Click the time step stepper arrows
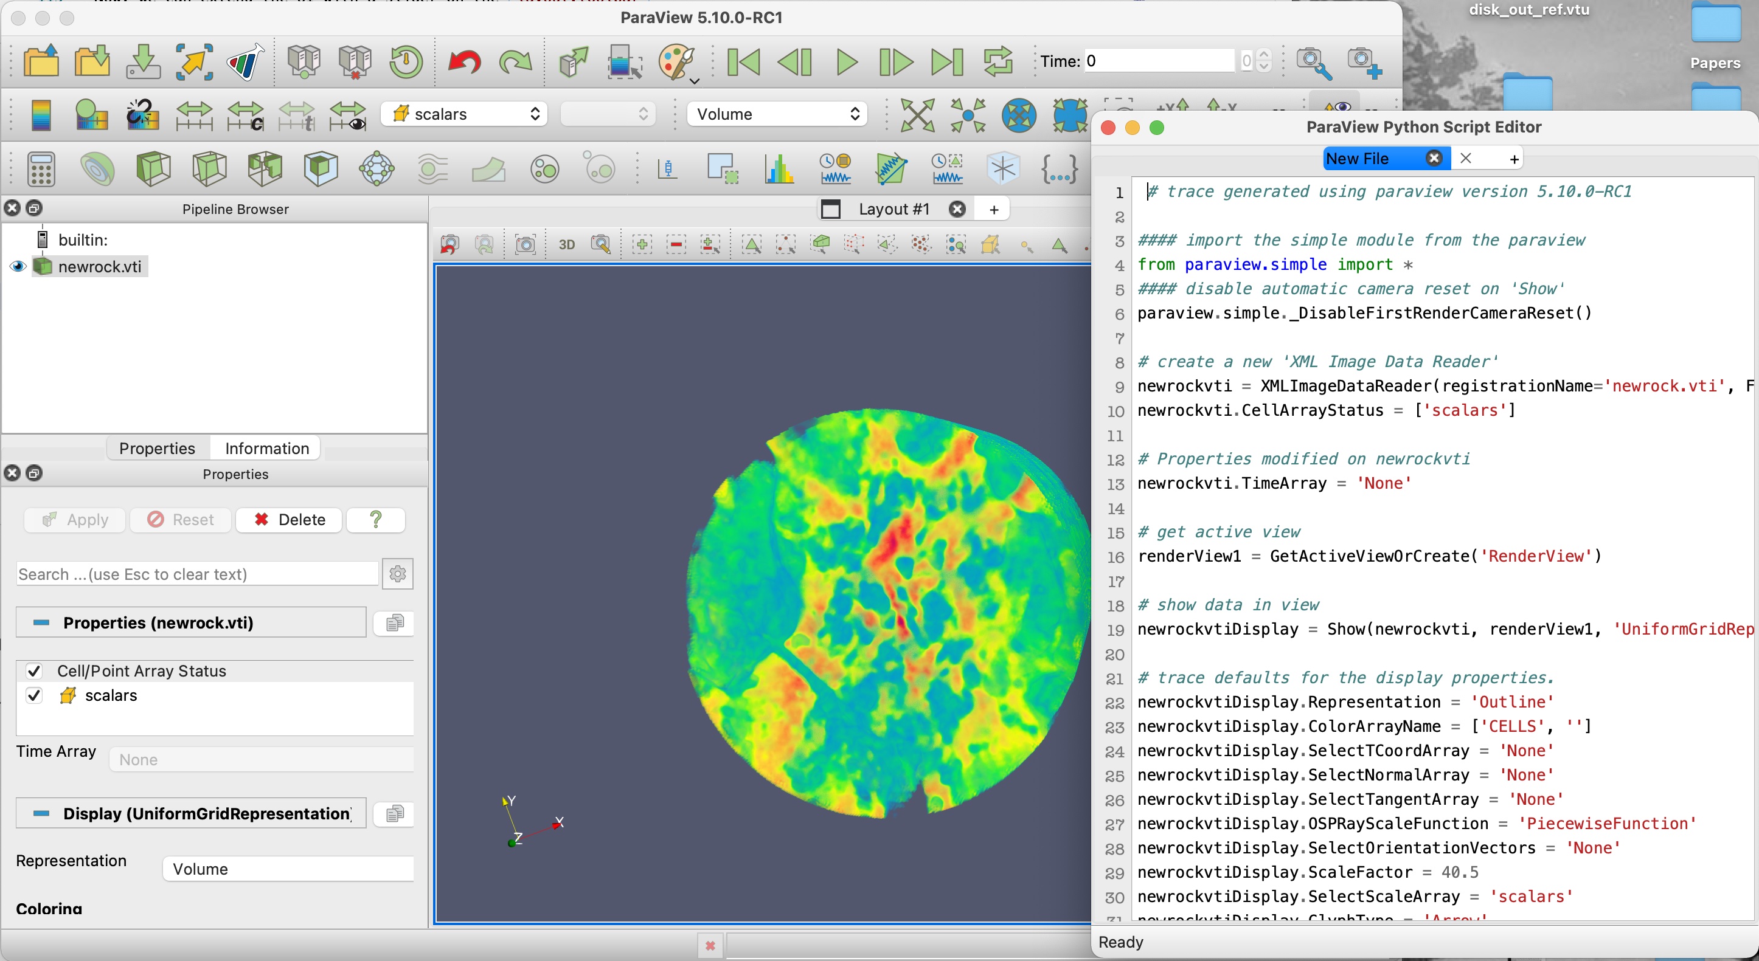Screen dimensions: 1759x961 coord(1264,61)
